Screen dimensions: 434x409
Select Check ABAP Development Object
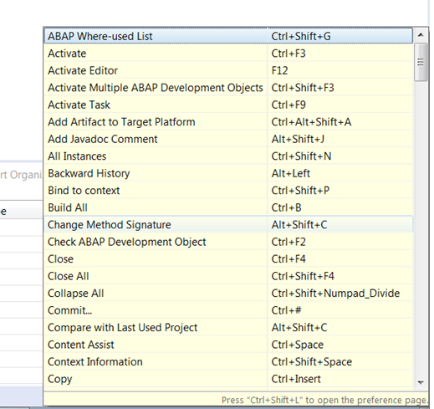pyautogui.click(x=228, y=242)
